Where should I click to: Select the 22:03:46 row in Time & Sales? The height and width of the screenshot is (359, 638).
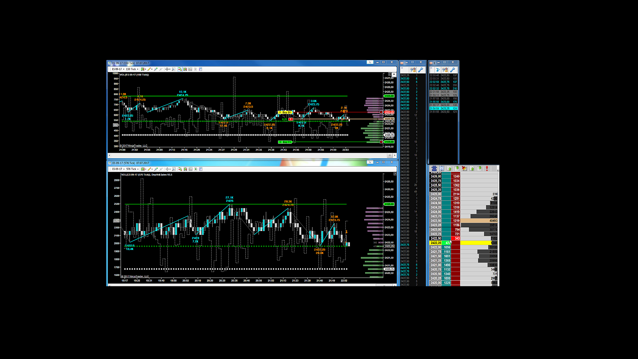click(443, 75)
